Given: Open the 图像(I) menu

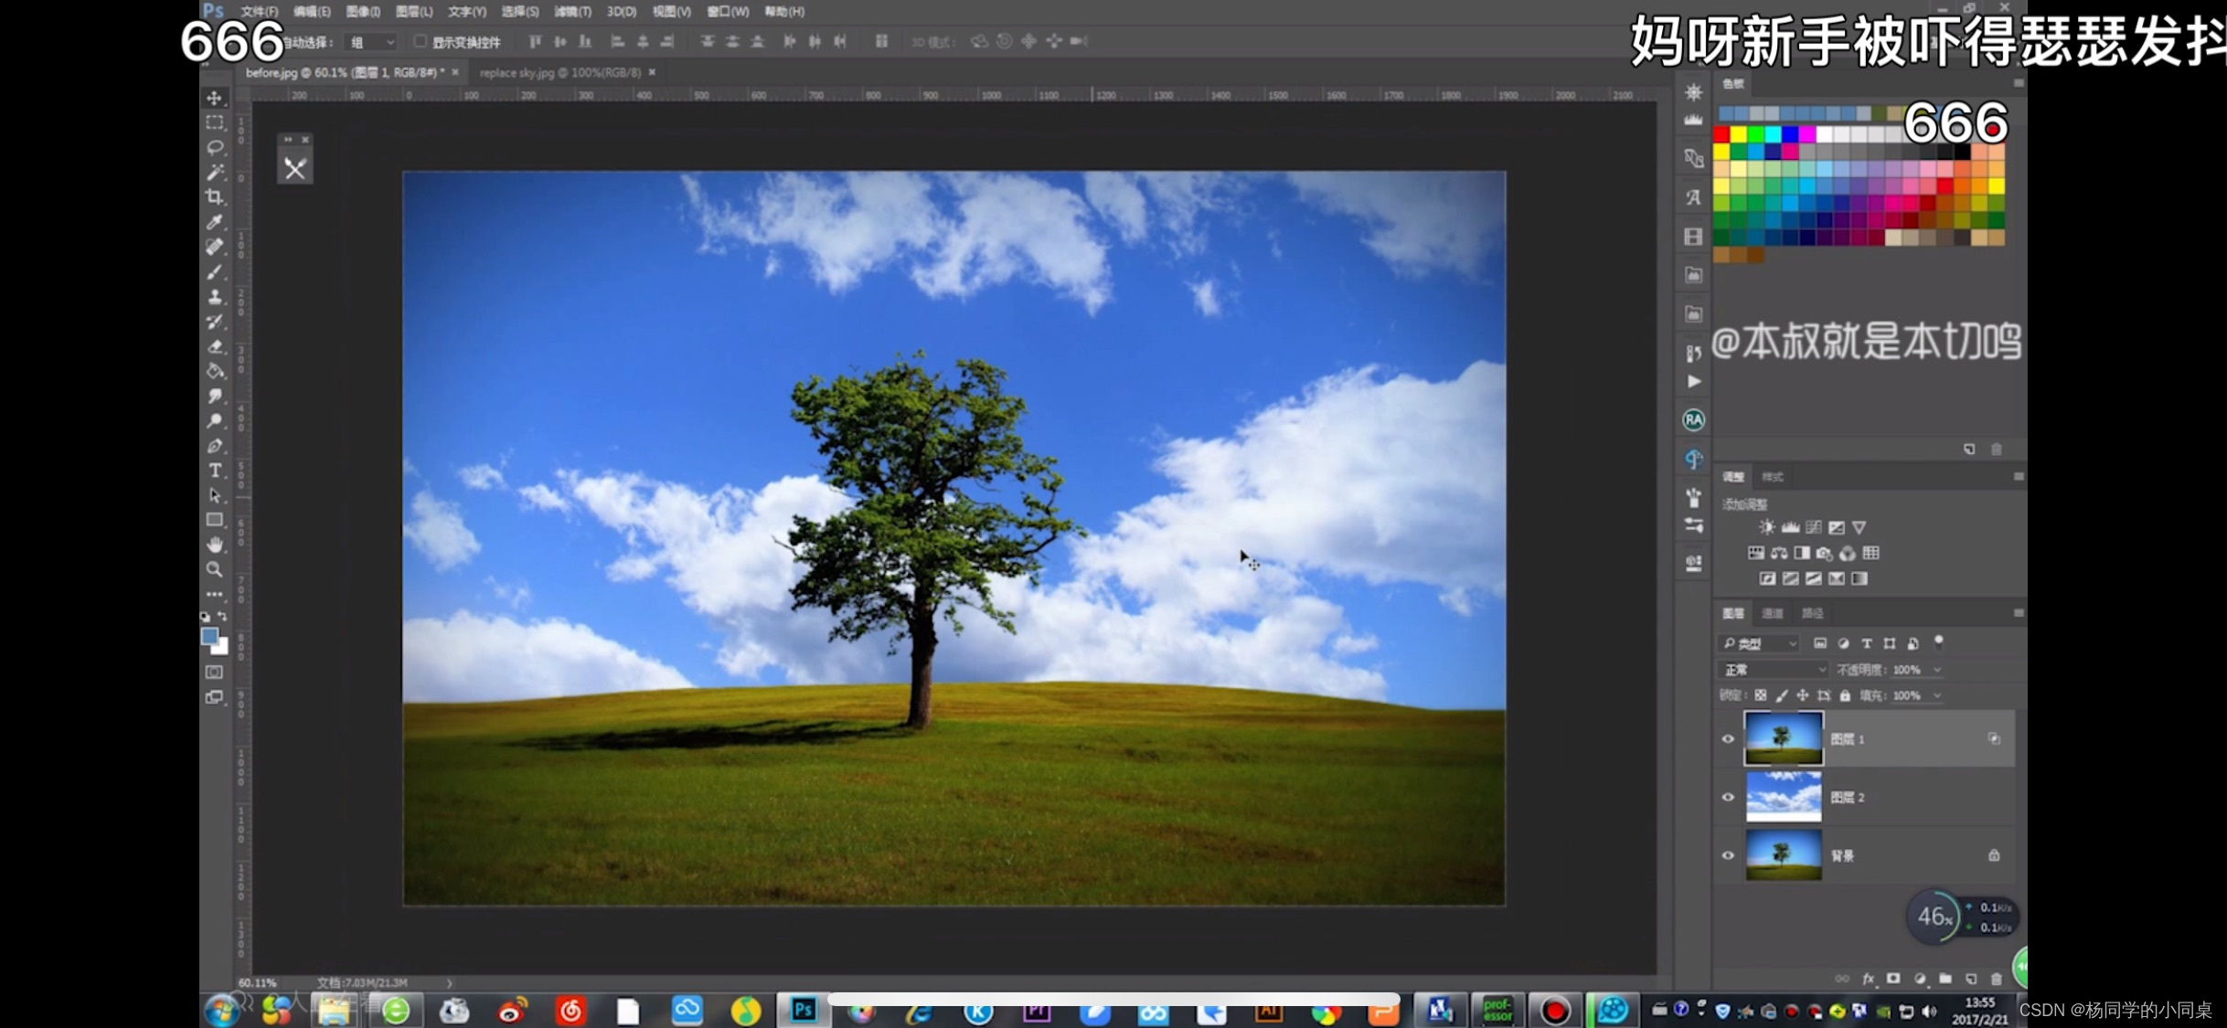Looking at the screenshot, I should click(363, 12).
